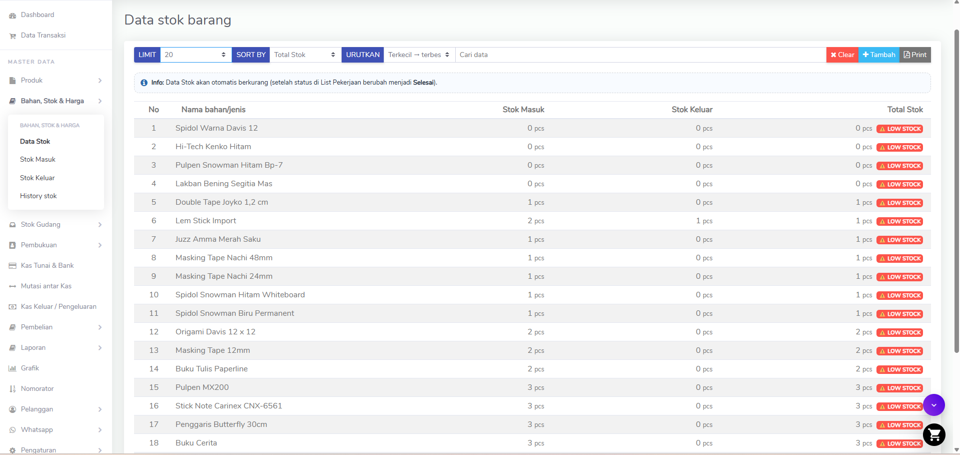Click Stok Keluar column header
Image resolution: width=960 pixels, height=455 pixels.
coord(692,110)
